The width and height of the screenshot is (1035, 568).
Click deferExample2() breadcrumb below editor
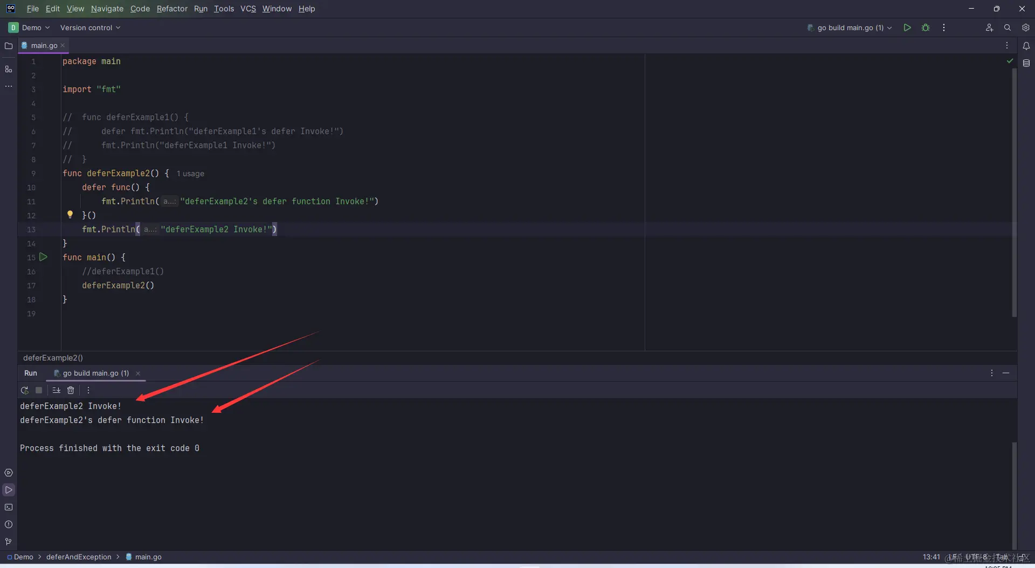pyautogui.click(x=53, y=358)
